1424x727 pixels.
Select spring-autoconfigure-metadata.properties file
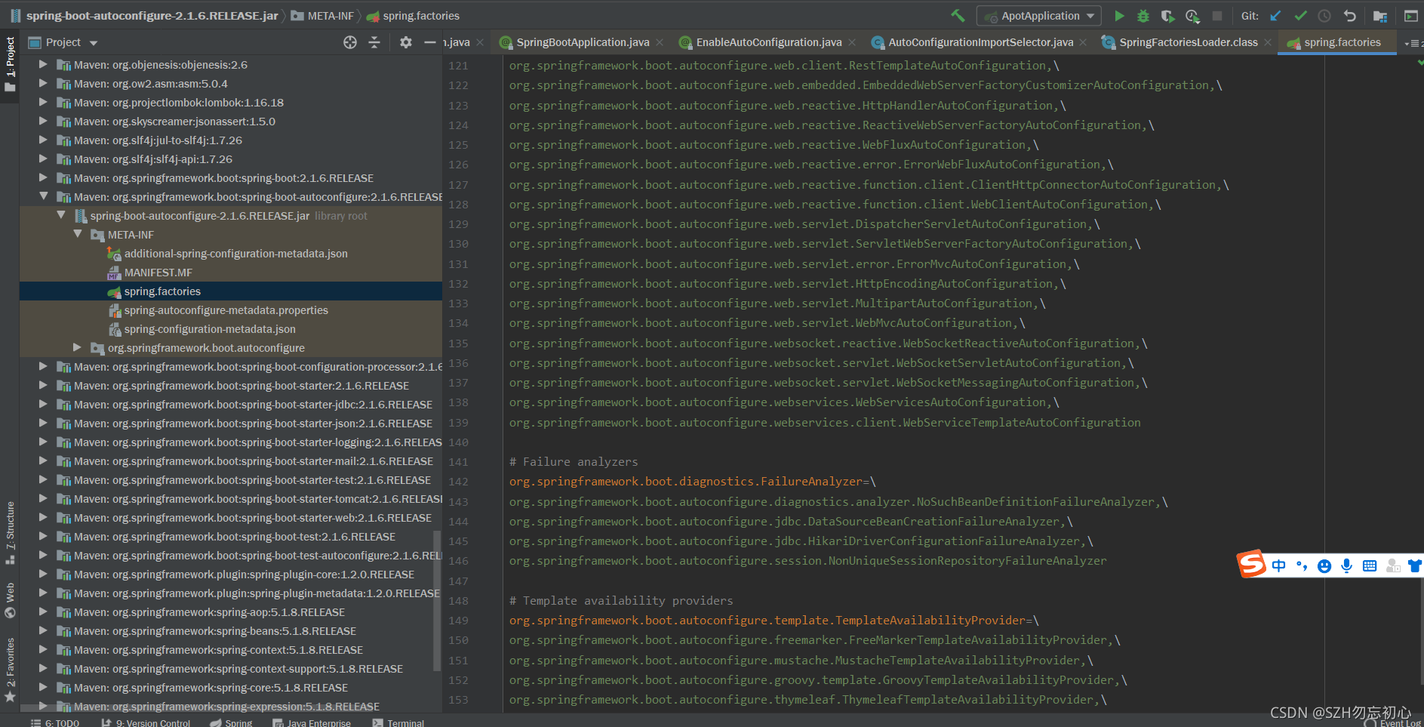[226, 310]
